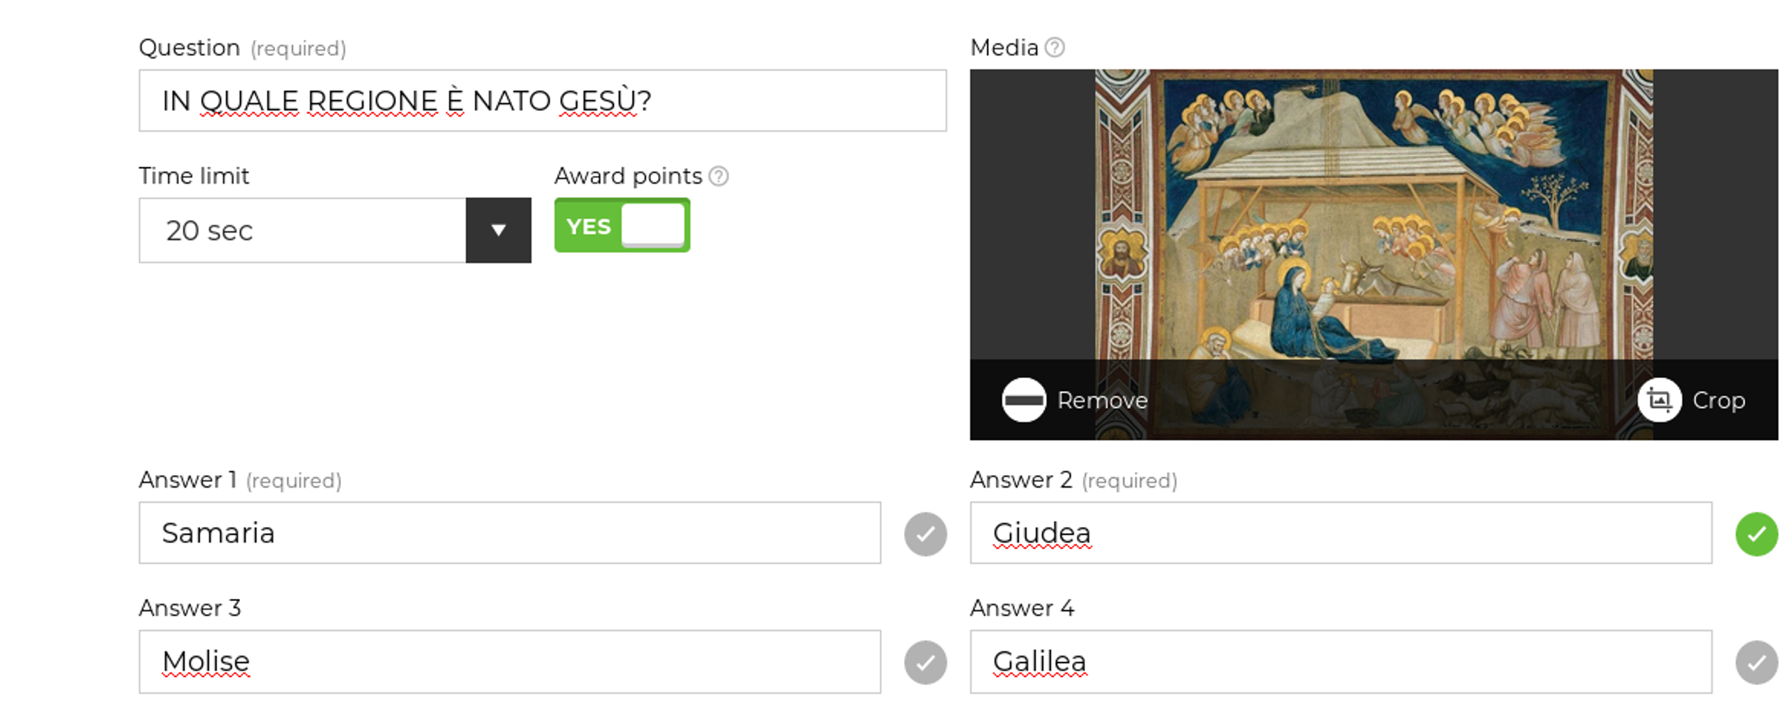Viewport: 1781px width, 712px height.
Task: Click the Answer 3 Molise field
Action: [x=510, y=661]
